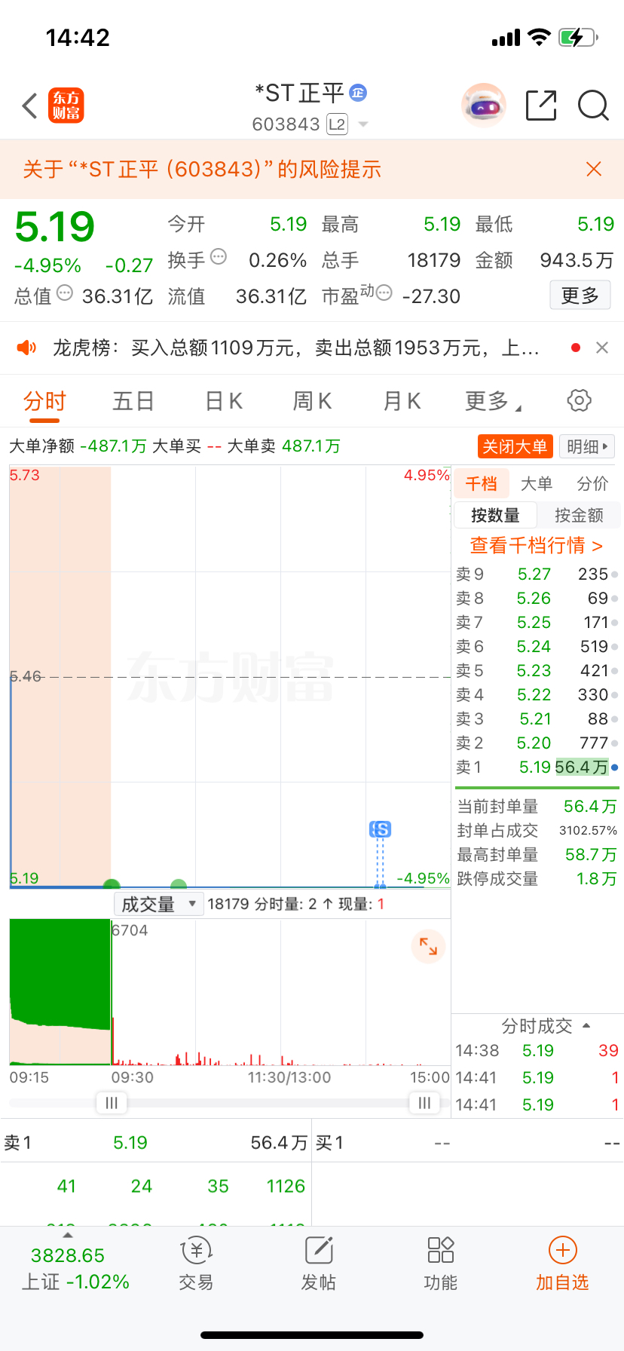Open the search magnifier icon
624x1351 pixels.
[x=593, y=106]
